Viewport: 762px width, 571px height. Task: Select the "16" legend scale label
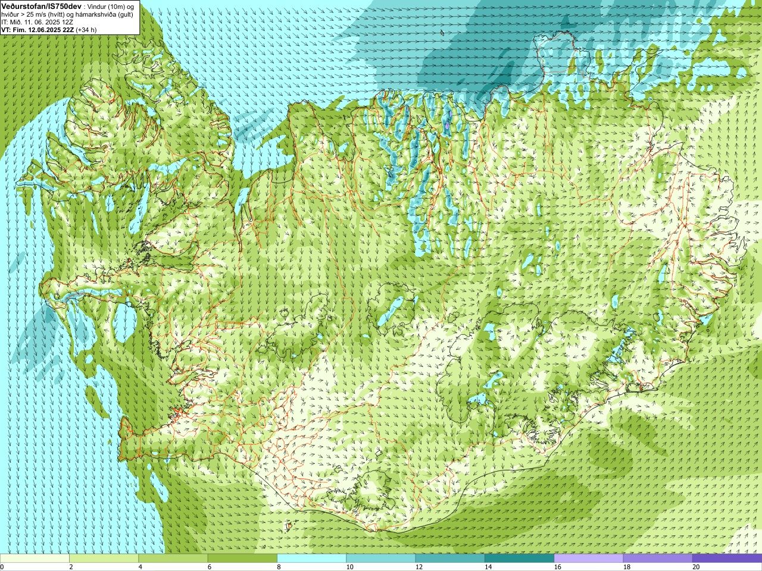tap(557, 567)
